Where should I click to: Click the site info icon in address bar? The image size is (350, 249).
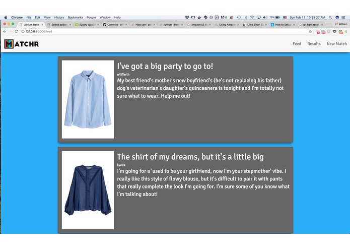pos(23,31)
